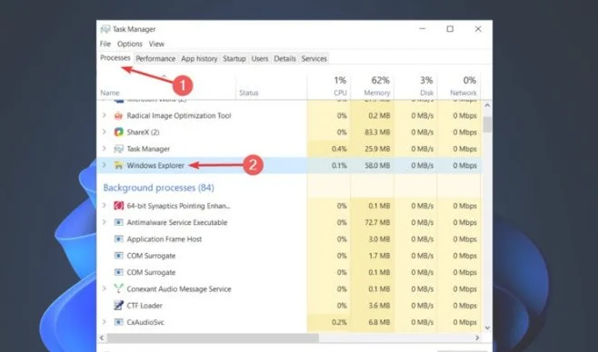The height and width of the screenshot is (352, 598).
Task: Expand the Antimalware Service Executable entry
Action: point(105,222)
